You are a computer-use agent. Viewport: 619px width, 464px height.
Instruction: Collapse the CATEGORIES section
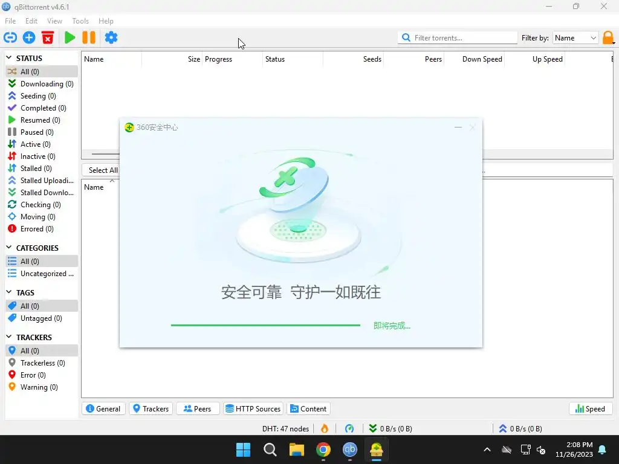point(9,247)
